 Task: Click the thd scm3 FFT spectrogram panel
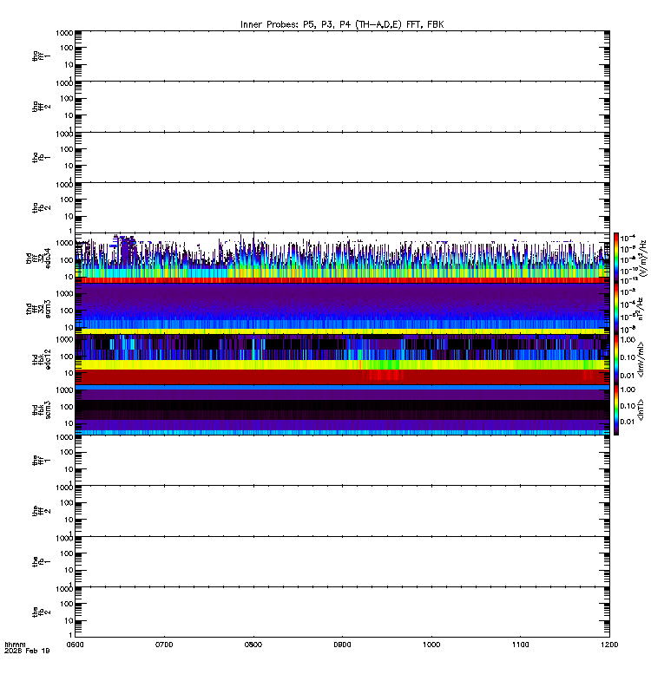[342, 309]
